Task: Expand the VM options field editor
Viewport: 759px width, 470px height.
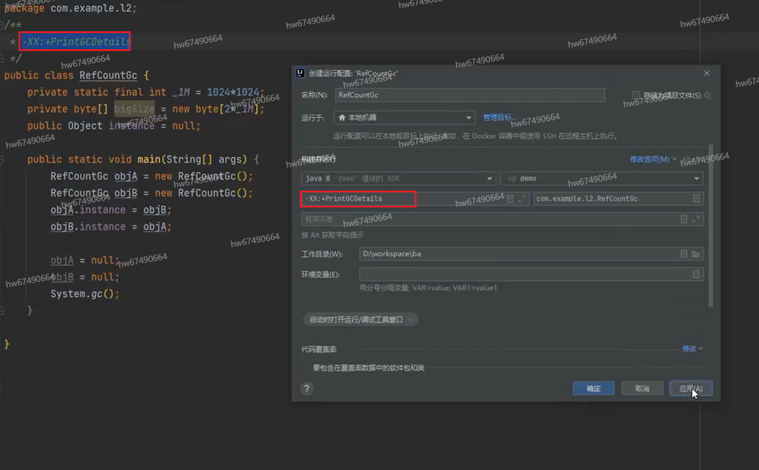Action: tap(522, 199)
